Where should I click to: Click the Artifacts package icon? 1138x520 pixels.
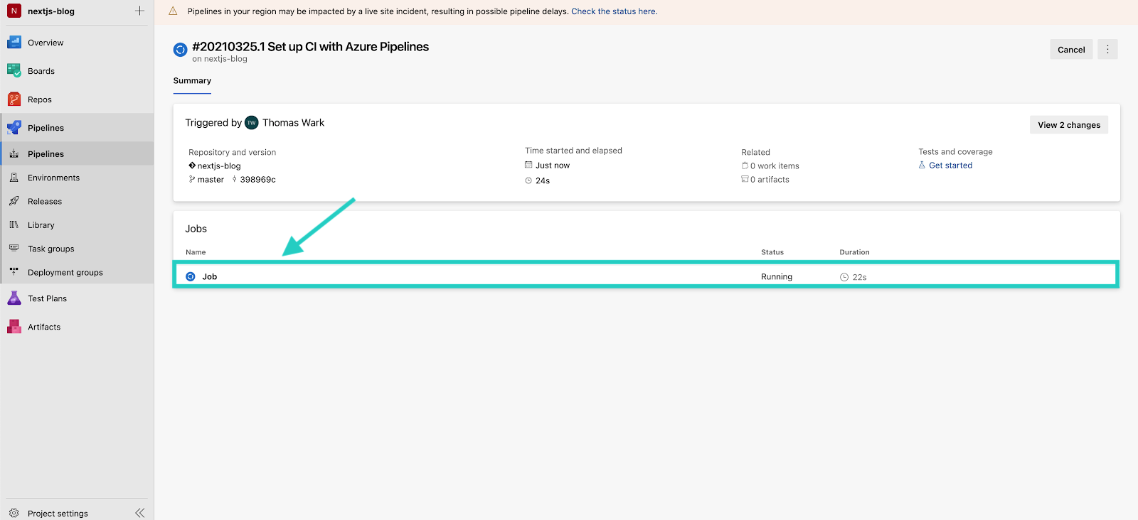pos(14,327)
